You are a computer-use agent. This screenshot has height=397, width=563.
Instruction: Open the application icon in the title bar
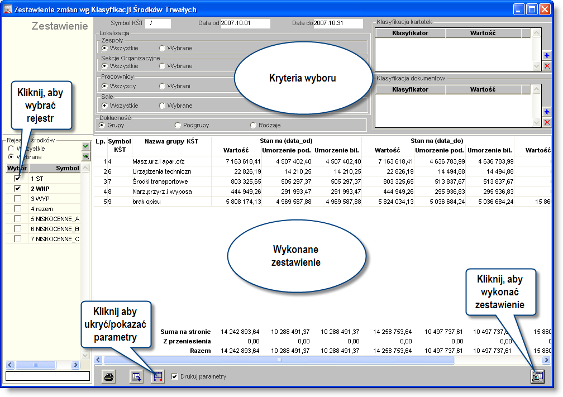pos(8,9)
